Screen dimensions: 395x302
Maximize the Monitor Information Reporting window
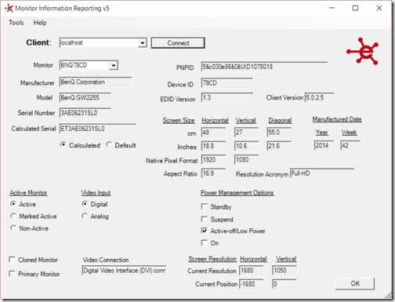355,8
